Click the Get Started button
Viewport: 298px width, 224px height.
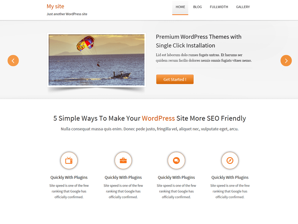[175, 79]
